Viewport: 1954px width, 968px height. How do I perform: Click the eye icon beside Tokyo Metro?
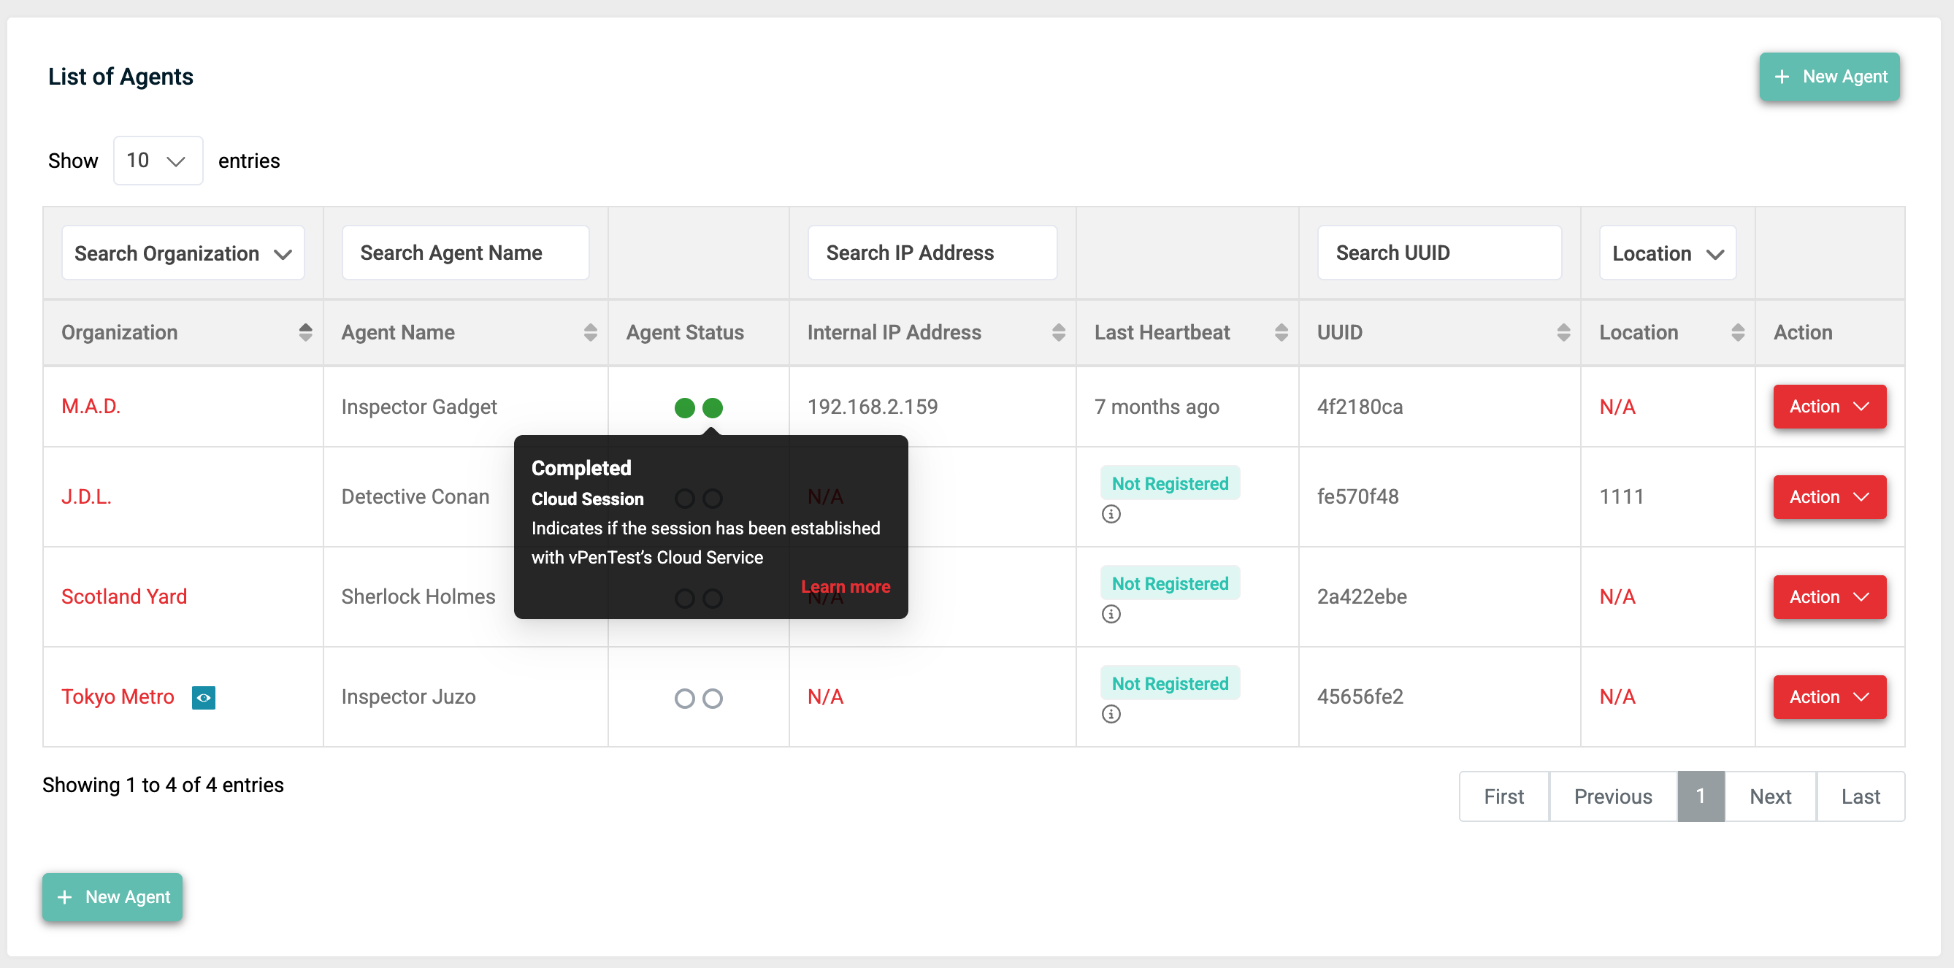(x=203, y=696)
